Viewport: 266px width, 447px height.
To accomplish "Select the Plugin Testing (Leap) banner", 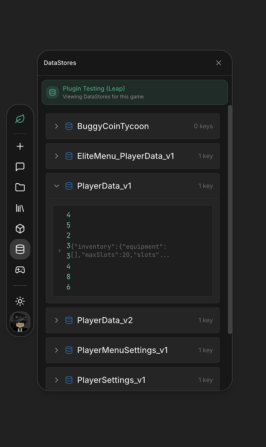I will pos(134,92).
